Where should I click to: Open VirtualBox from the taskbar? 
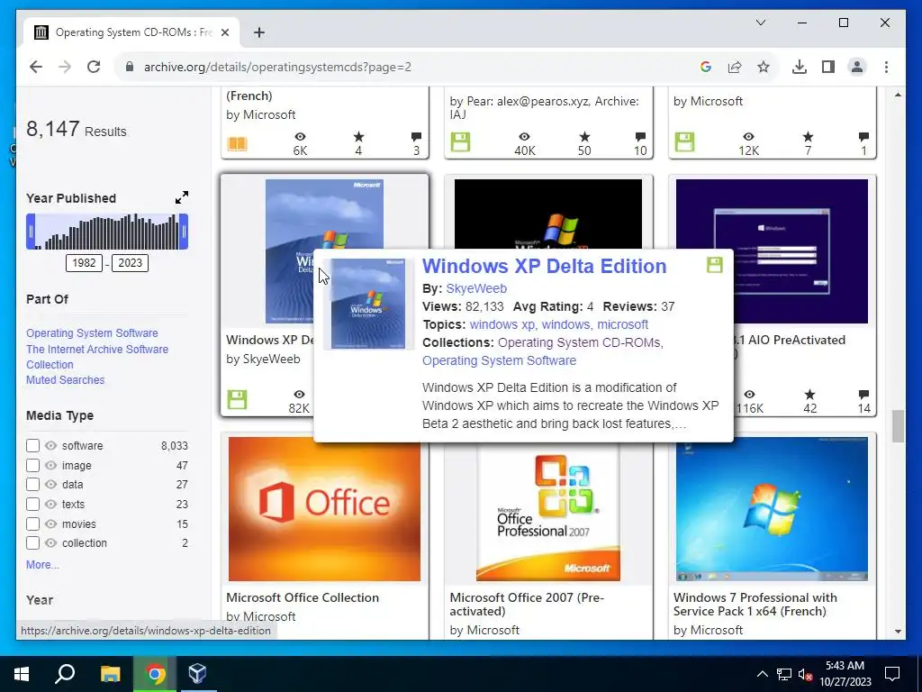click(x=197, y=674)
